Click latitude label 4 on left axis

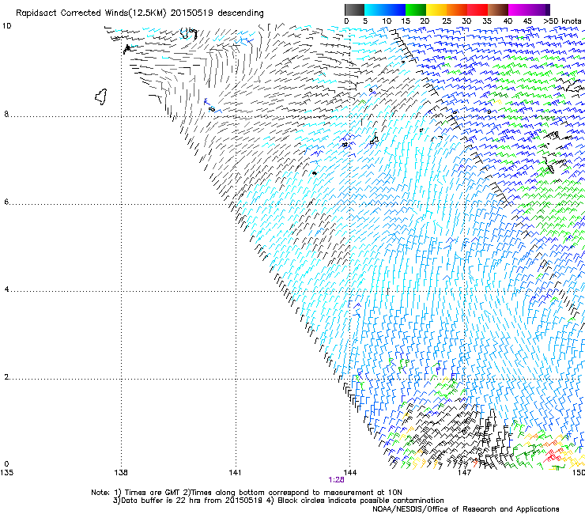tap(6, 289)
